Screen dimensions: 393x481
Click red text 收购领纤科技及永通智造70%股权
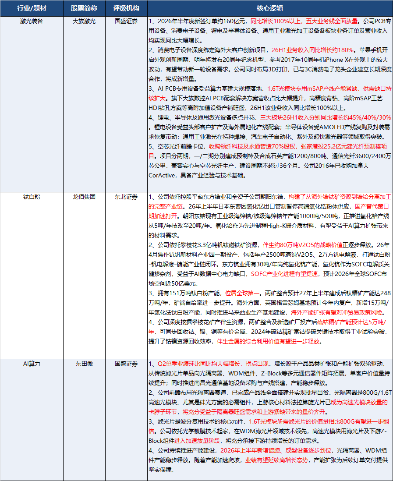252,147
